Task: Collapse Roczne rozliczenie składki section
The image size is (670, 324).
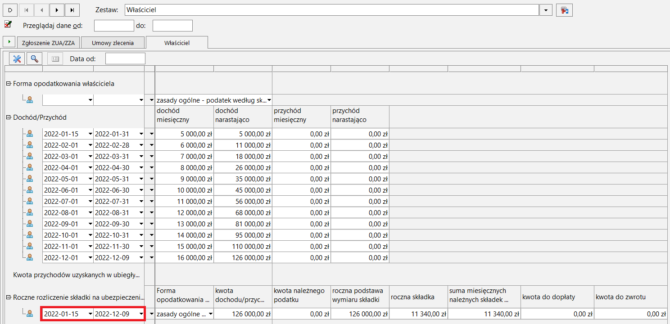Action: [x=9, y=297]
